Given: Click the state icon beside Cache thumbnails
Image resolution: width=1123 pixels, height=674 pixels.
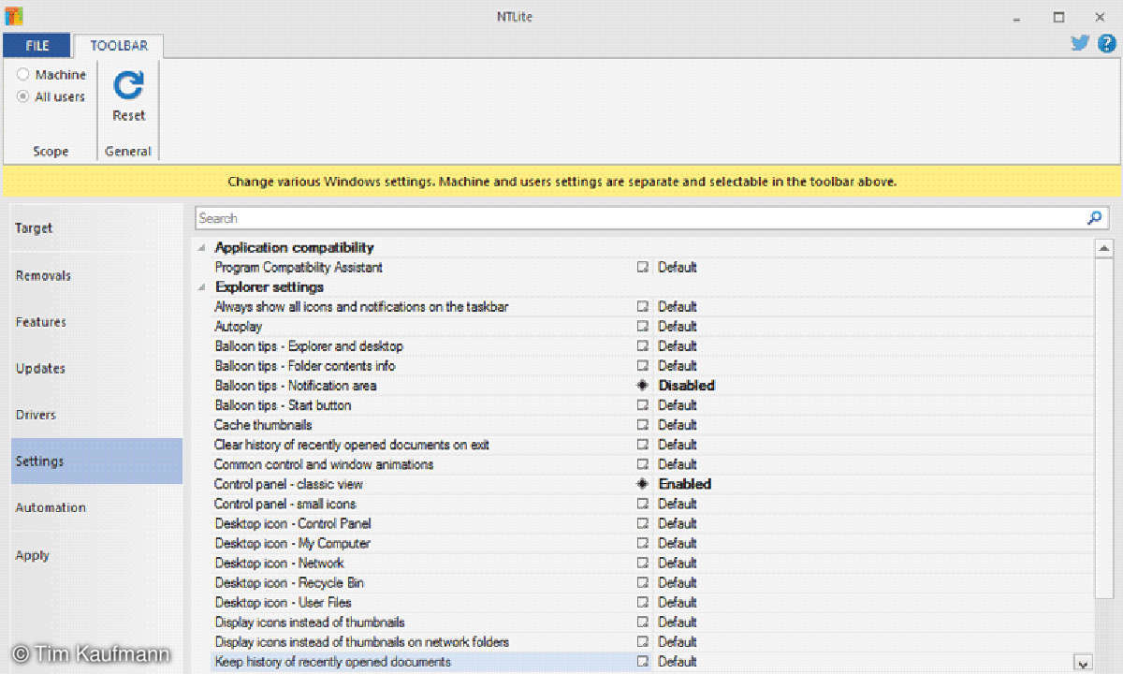Looking at the screenshot, I should coord(643,425).
